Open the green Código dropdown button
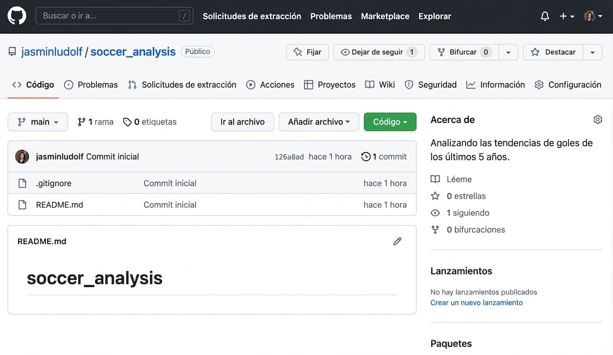 point(390,122)
